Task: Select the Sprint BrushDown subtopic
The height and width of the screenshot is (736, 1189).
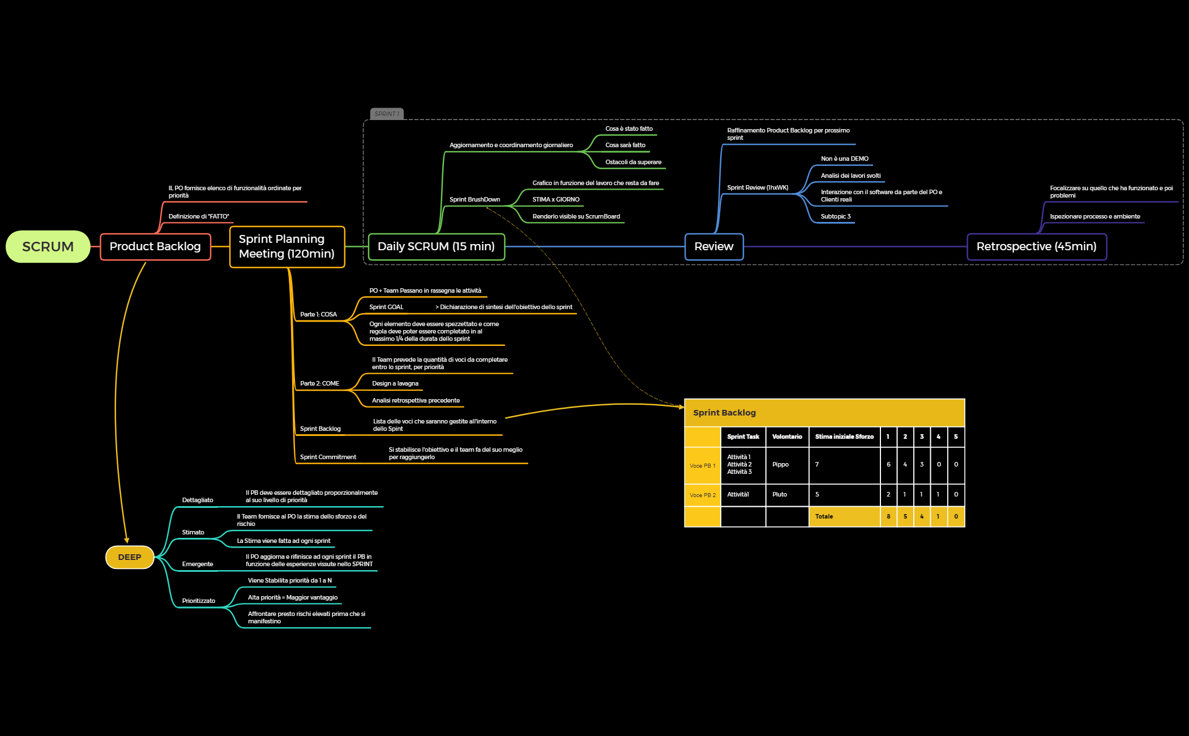Action: (474, 199)
